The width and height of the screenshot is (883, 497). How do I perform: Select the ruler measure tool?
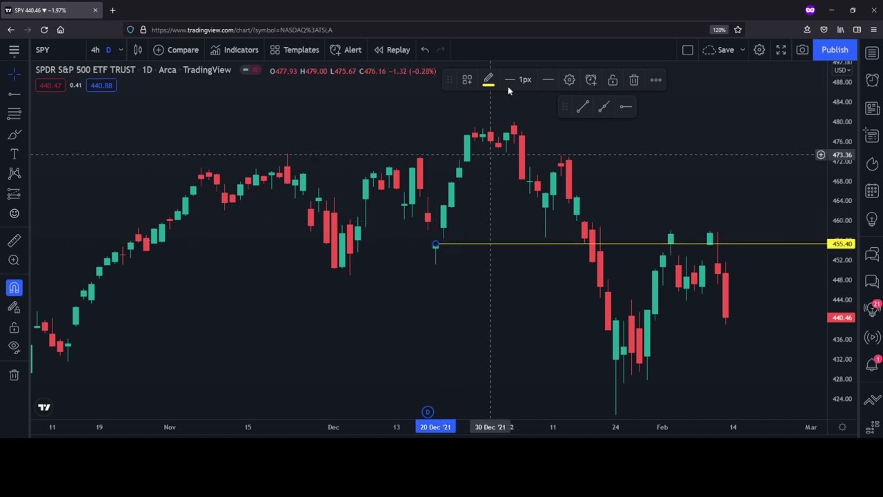coord(14,240)
